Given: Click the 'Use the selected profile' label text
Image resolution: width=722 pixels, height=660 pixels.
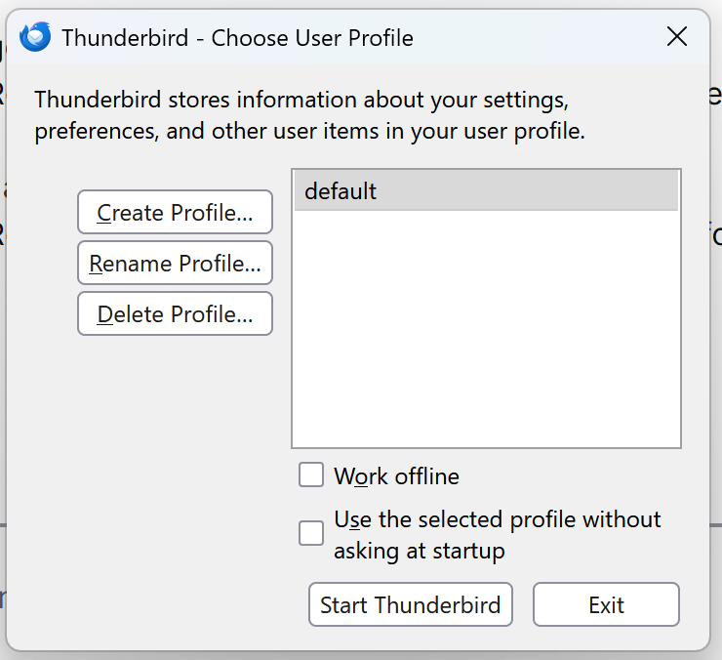Looking at the screenshot, I should click(498, 519).
